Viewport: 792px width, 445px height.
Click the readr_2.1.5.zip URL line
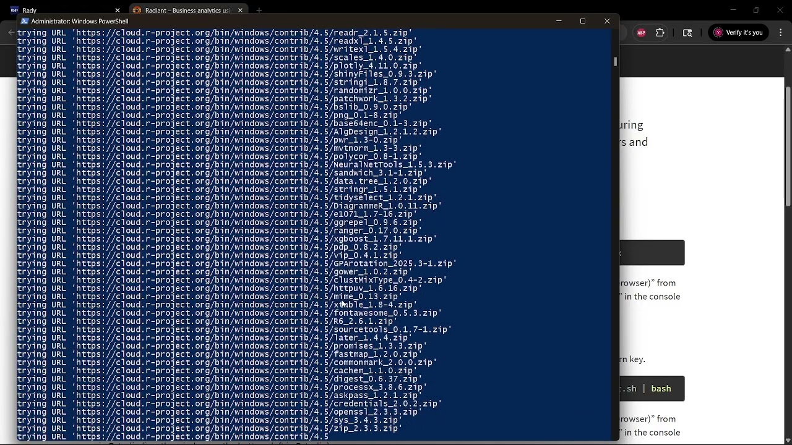point(215,33)
